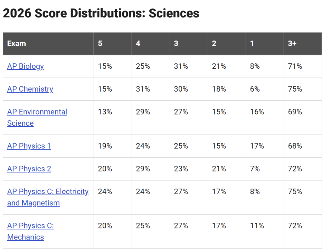Screen dimensions: 326x251
Task: Click the score 5 column header
Action: [113, 44]
